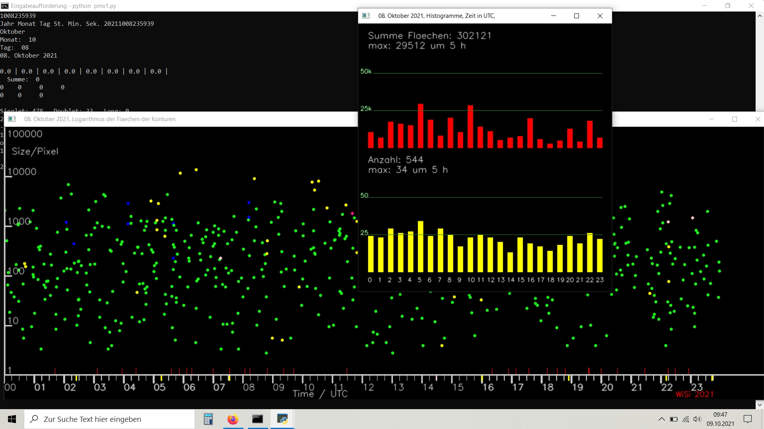Click the '100000' scale label
The image size is (764, 429).
25,134
